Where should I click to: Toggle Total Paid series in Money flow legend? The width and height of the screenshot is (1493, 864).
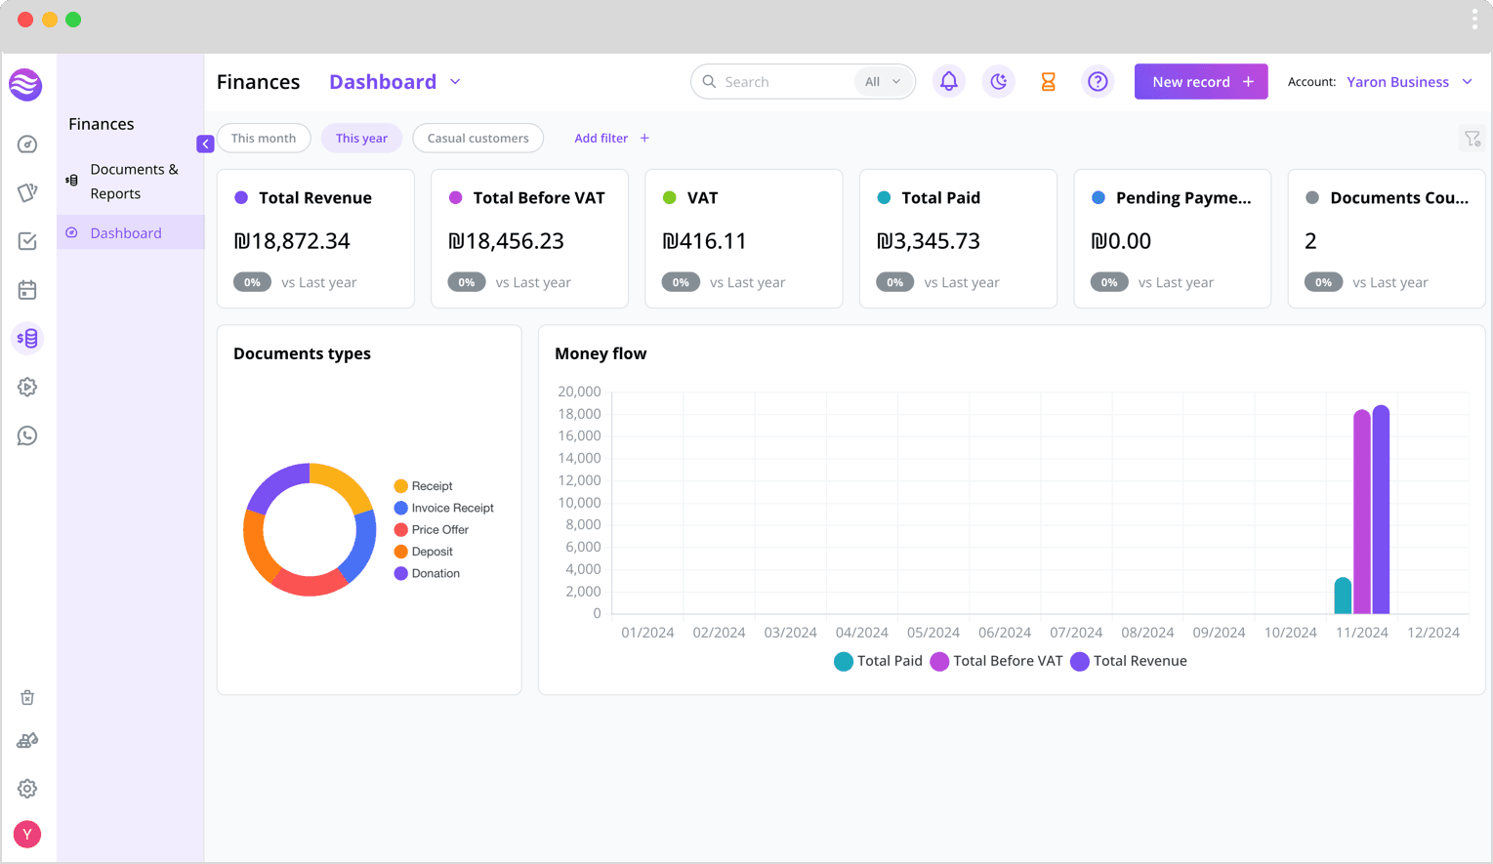pyautogui.click(x=878, y=661)
